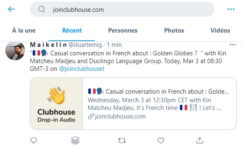
Task: Open the tweet's more options menu
Action: point(233,45)
